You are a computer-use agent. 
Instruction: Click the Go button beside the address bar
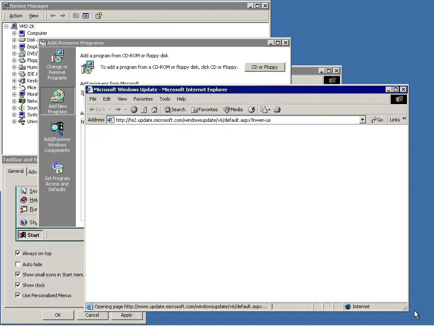[377, 120]
